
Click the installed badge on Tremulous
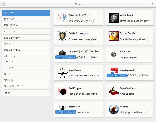click(66, 112)
